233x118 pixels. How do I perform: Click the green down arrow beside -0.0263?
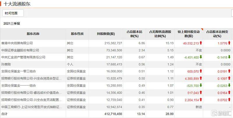229,85
